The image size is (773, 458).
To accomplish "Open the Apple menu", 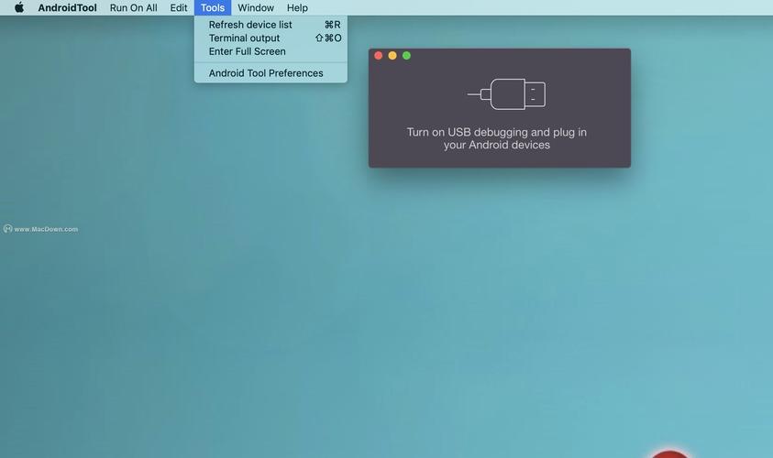I will pos(18,7).
